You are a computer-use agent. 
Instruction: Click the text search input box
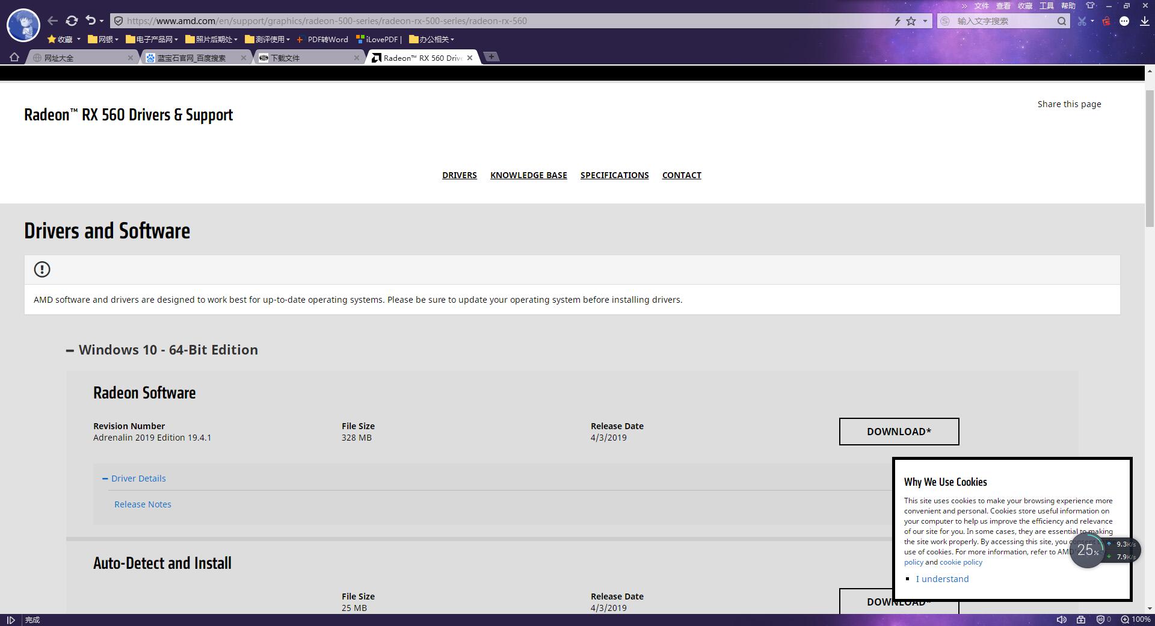pos(1005,21)
